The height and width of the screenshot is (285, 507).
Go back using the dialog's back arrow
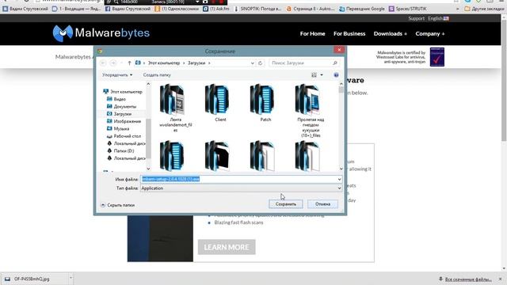(103, 63)
